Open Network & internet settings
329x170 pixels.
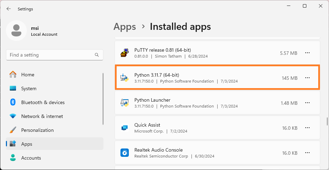42,116
